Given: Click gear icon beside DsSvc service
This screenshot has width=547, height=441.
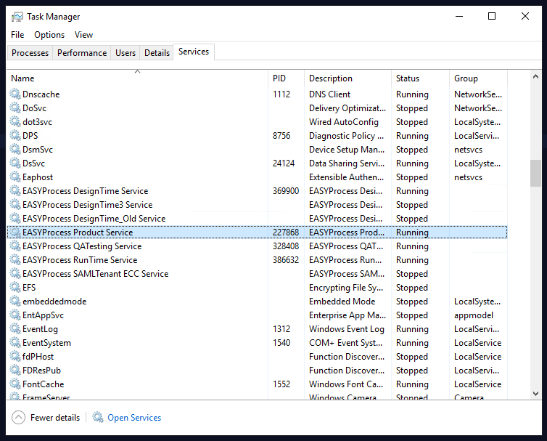Looking at the screenshot, I should [x=15, y=163].
